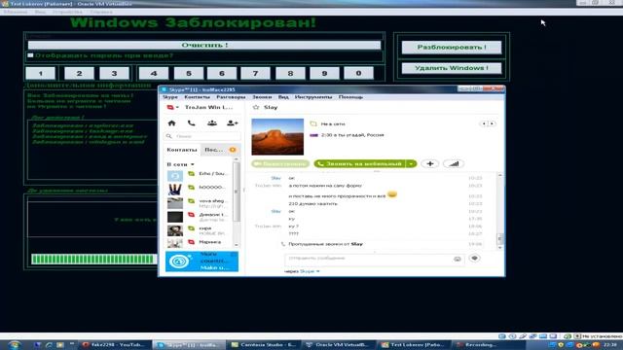Click keypad digit 0 on the locker

(x=359, y=74)
